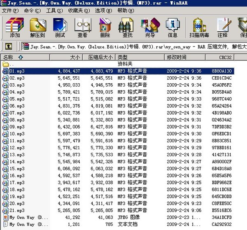Open the Find (查找) binoculars icon
Viewport: 247px width, 230px height.
(x=127, y=28)
